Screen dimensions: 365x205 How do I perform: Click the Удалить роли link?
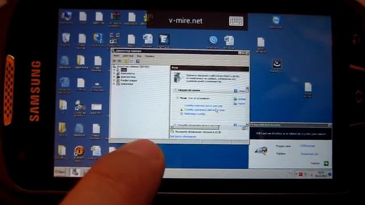point(240,104)
